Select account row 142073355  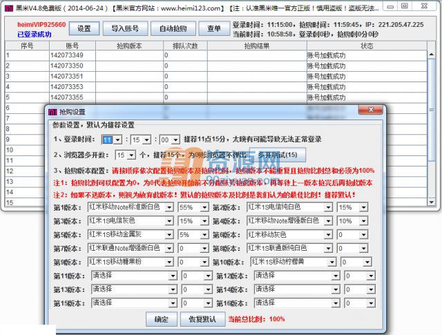[216, 97]
